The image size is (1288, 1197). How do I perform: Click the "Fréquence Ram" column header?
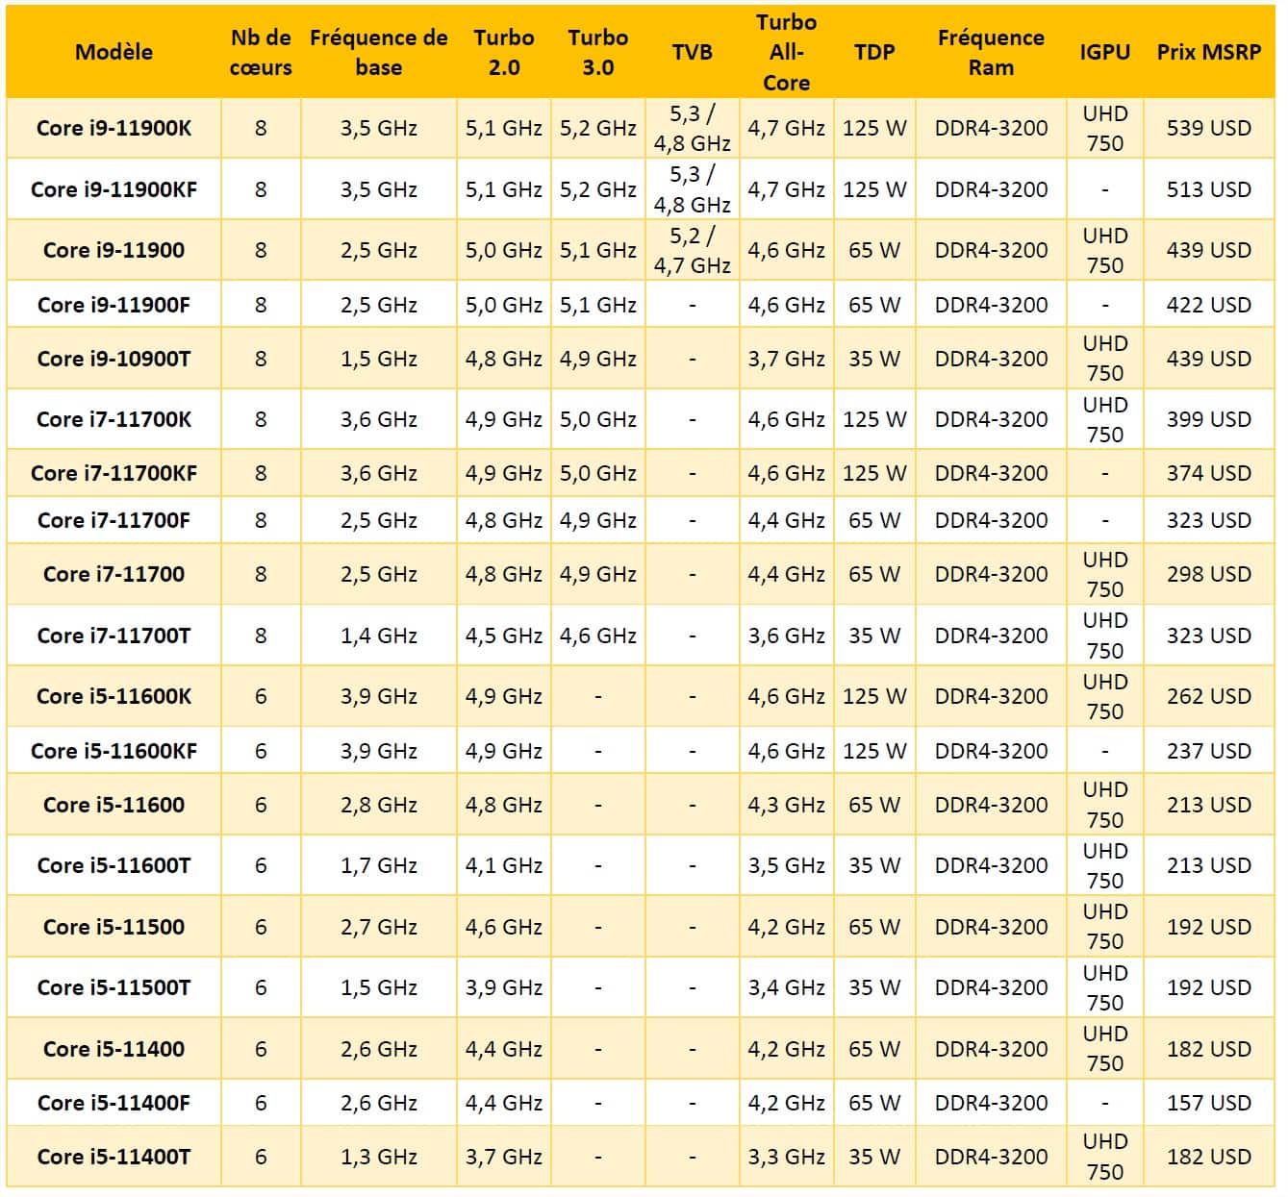(x=991, y=52)
